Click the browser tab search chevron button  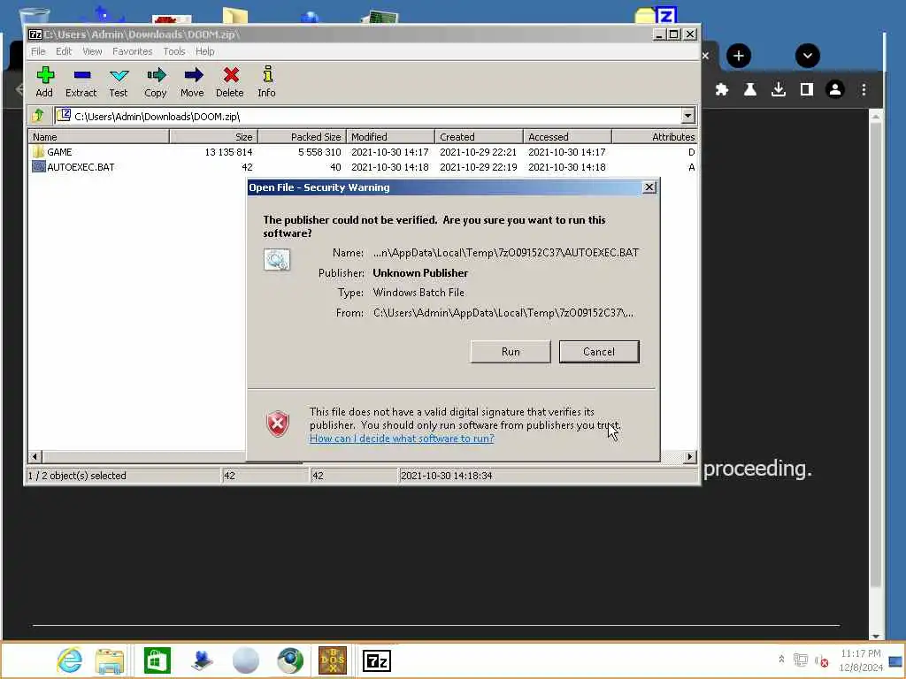click(x=808, y=56)
